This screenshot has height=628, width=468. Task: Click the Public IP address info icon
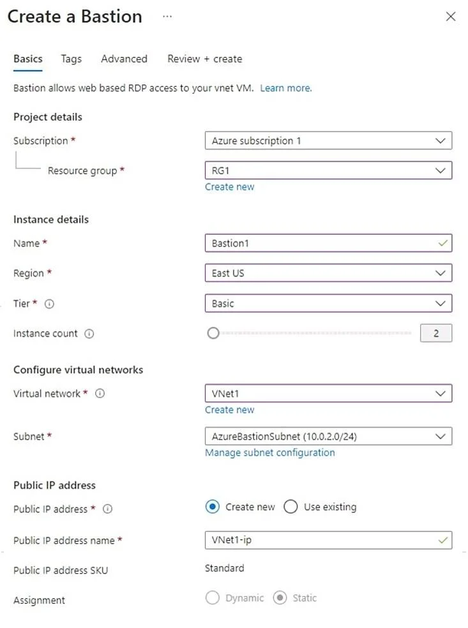click(107, 509)
